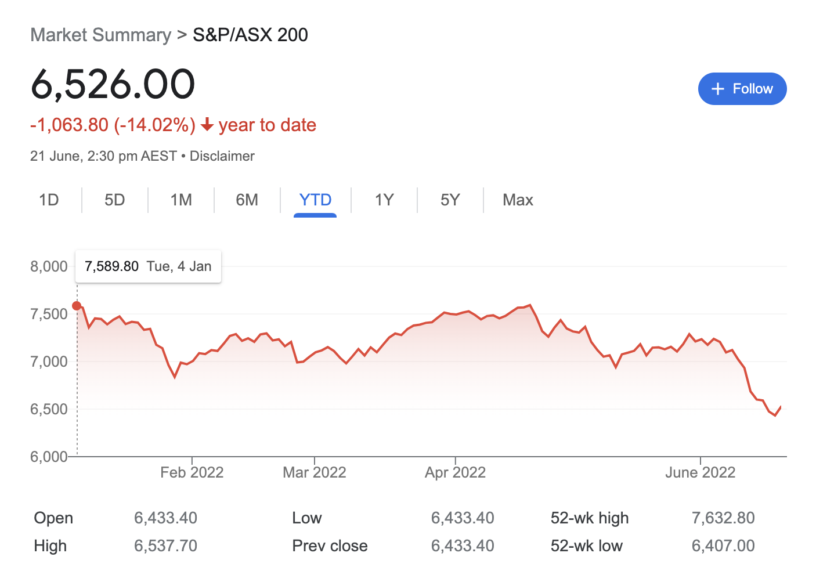Select the YTD tab
816x571 pixels.
315,200
